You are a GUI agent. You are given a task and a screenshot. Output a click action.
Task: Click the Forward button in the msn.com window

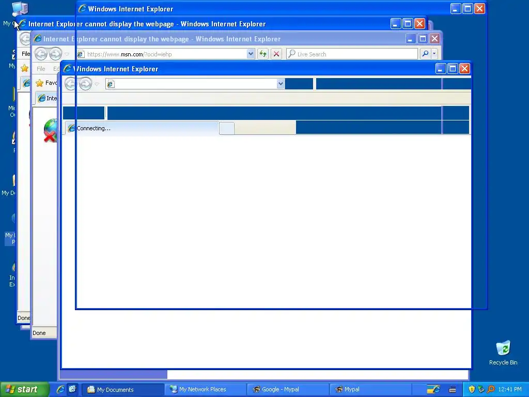56,54
